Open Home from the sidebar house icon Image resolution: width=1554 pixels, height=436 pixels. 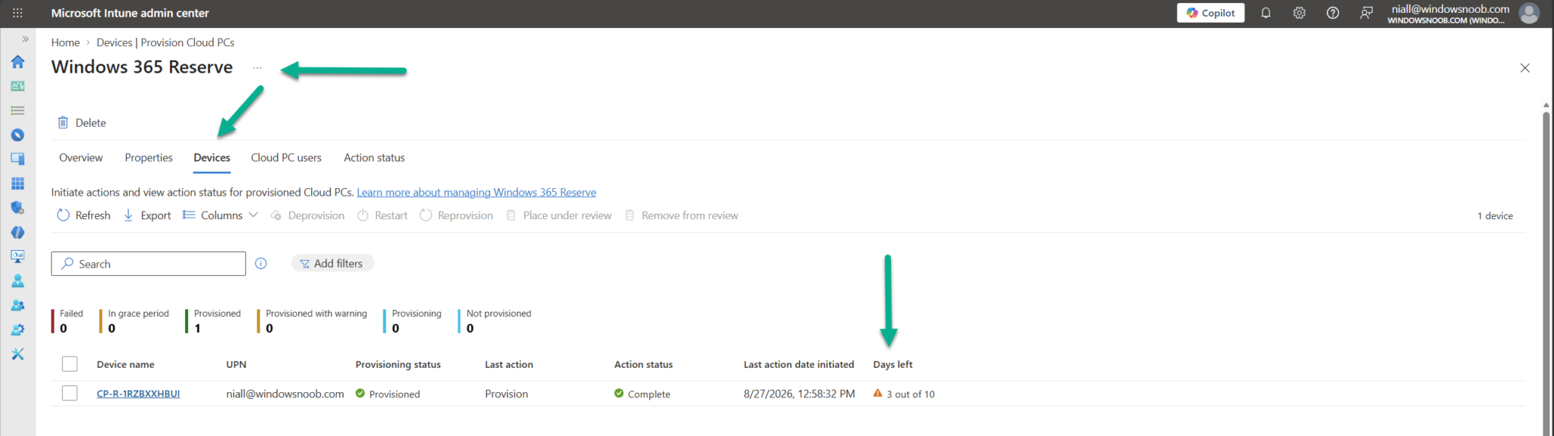[17, 61]
